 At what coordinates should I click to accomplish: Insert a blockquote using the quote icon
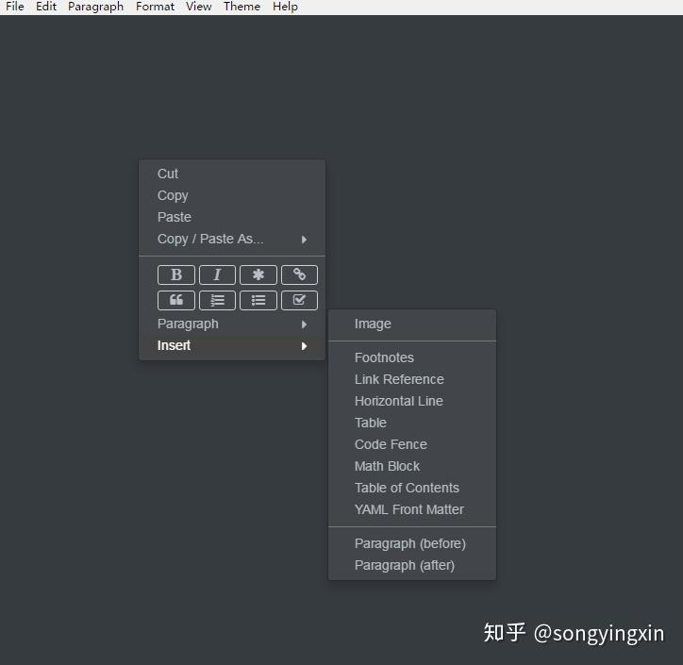coord(176,300)
